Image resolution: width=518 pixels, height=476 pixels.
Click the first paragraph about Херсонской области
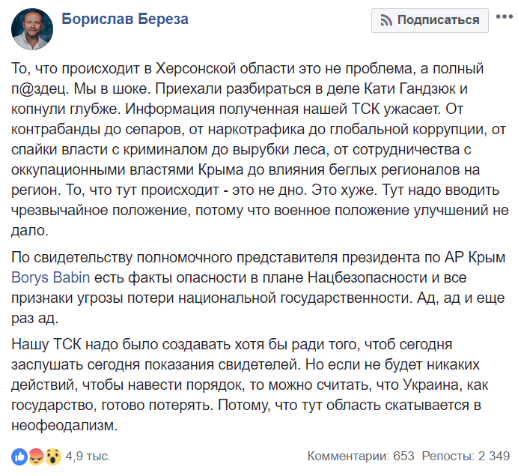point(260,149)
